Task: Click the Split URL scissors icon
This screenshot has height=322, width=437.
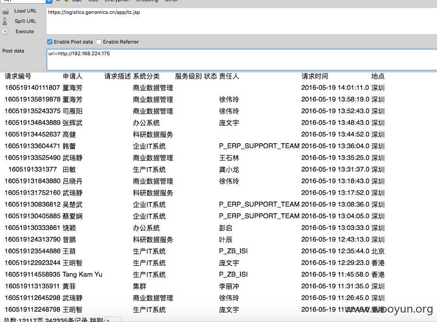Action: [x=5, y=21]
